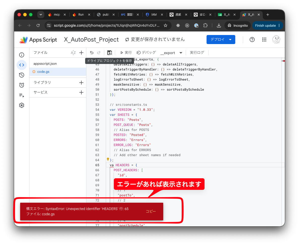Click the browser back arrow

pyautogui.click(x=20, y=25)
